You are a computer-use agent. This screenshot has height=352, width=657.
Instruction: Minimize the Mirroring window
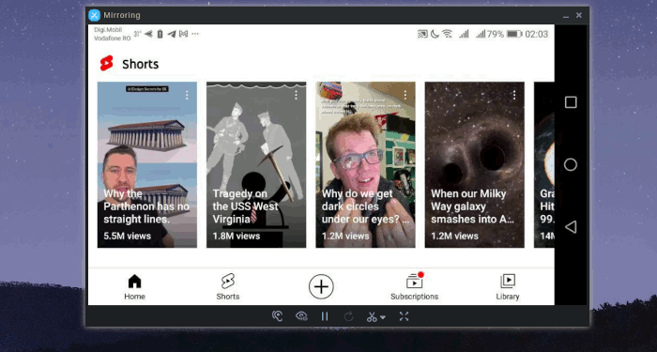pyautogui.click(x=566, y=16)
